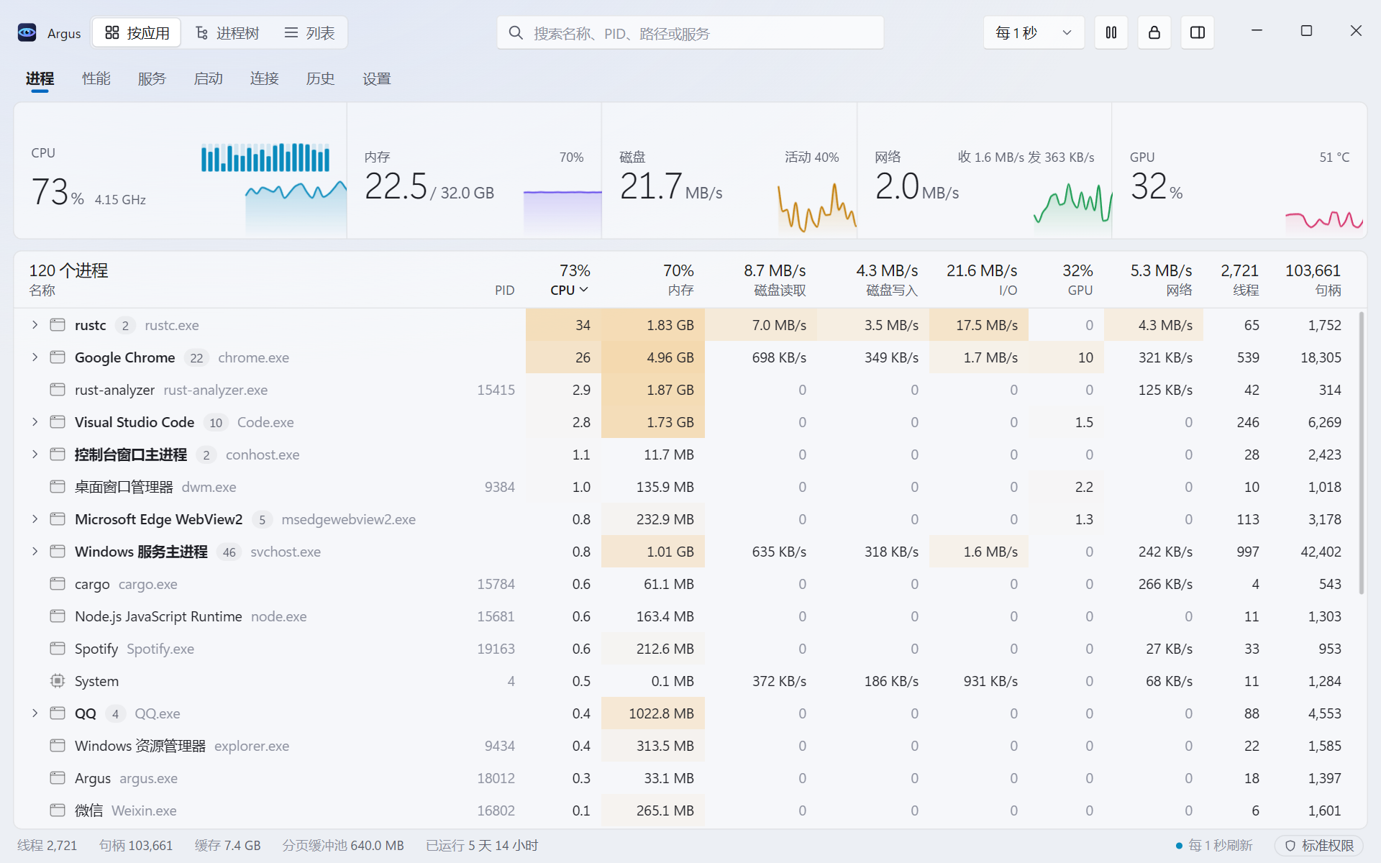Open the 性能 tab
Viewport: 1381px width, 863px height.
(x=96, y=78)
